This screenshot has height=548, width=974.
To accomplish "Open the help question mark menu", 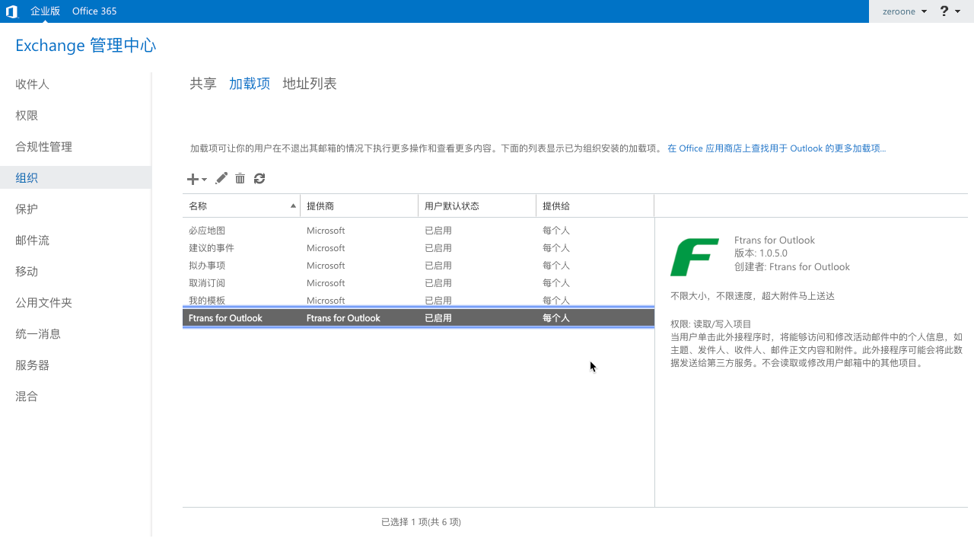I will click(x=944, y=11).
